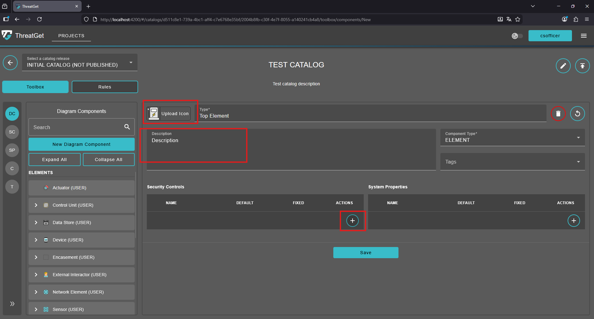Viewport: 594px width, 319px height.
Task: Open the Component Type dropdown
Action: click(x=578, y=137)
